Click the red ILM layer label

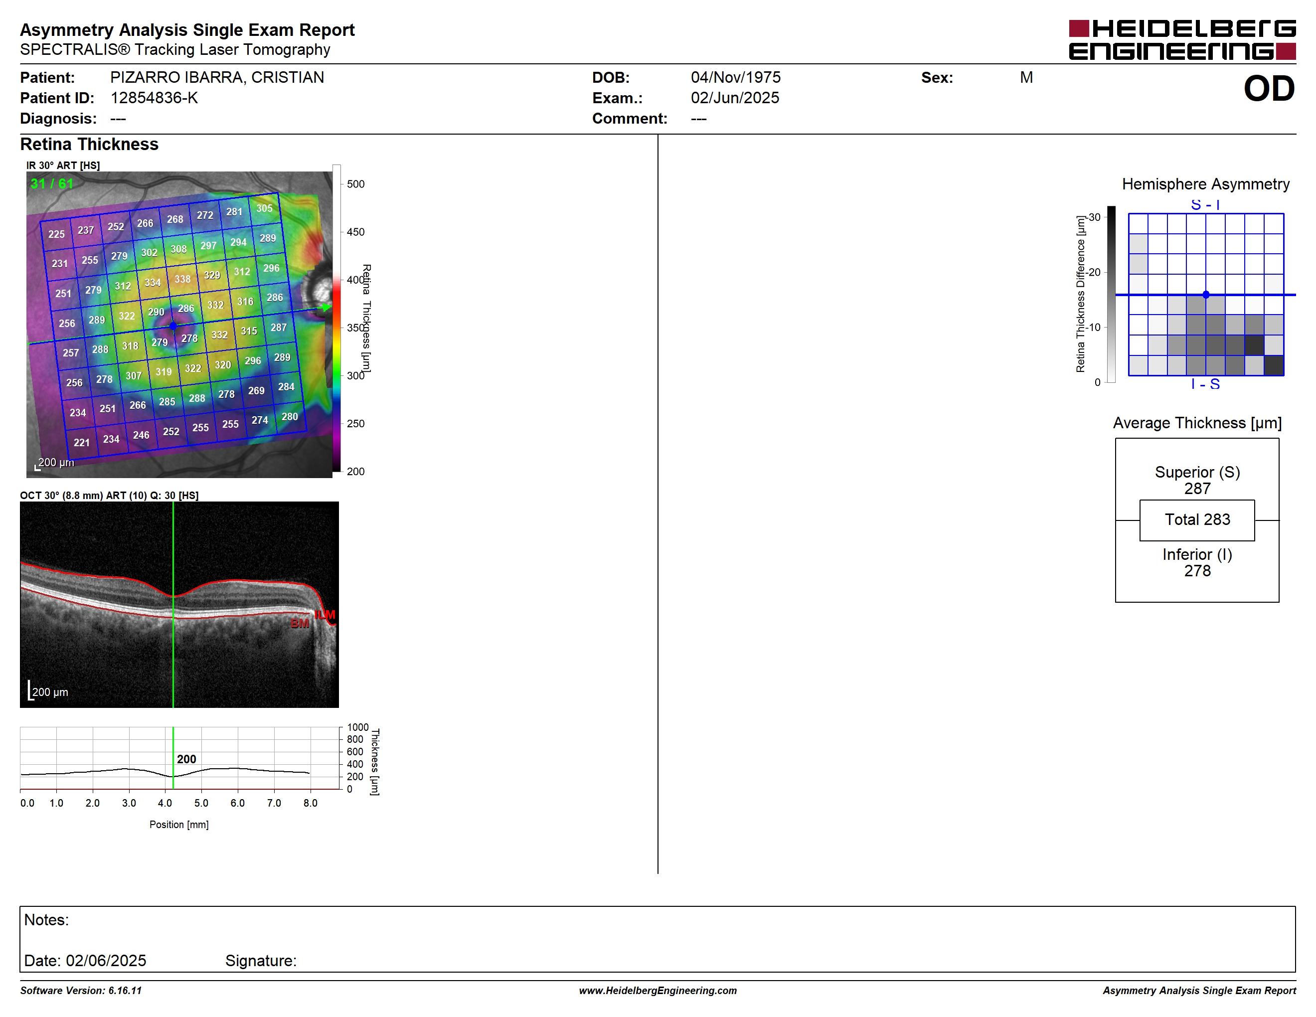(x=325, y=615)
